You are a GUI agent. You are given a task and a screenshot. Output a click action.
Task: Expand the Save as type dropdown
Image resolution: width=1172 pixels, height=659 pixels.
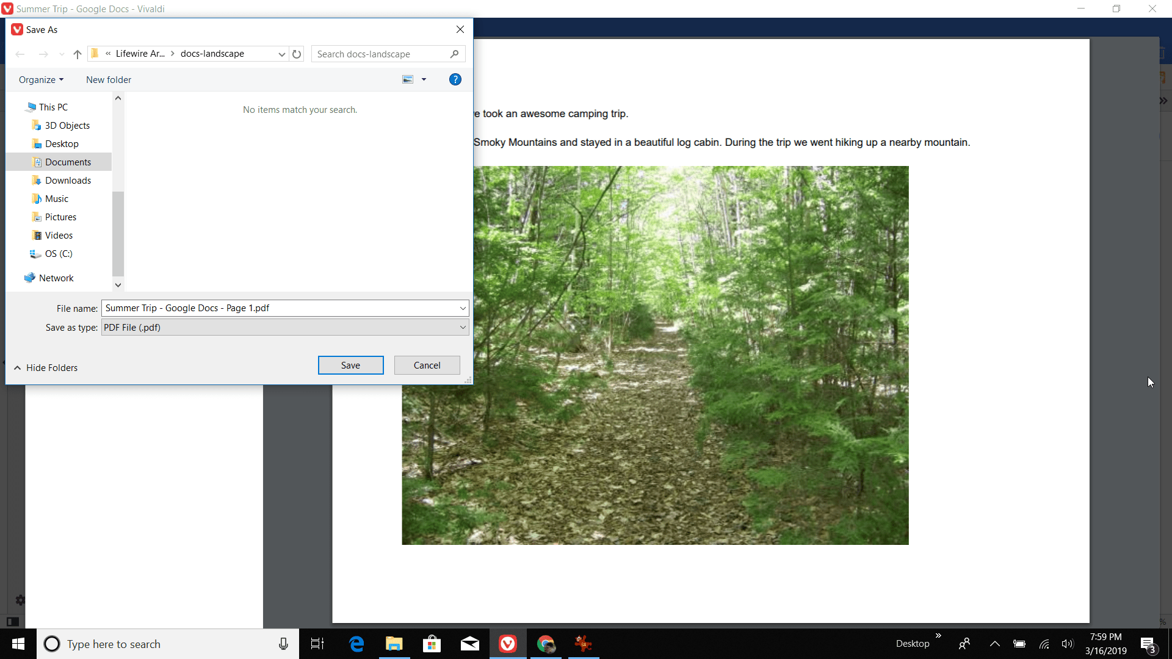[462, 328]
